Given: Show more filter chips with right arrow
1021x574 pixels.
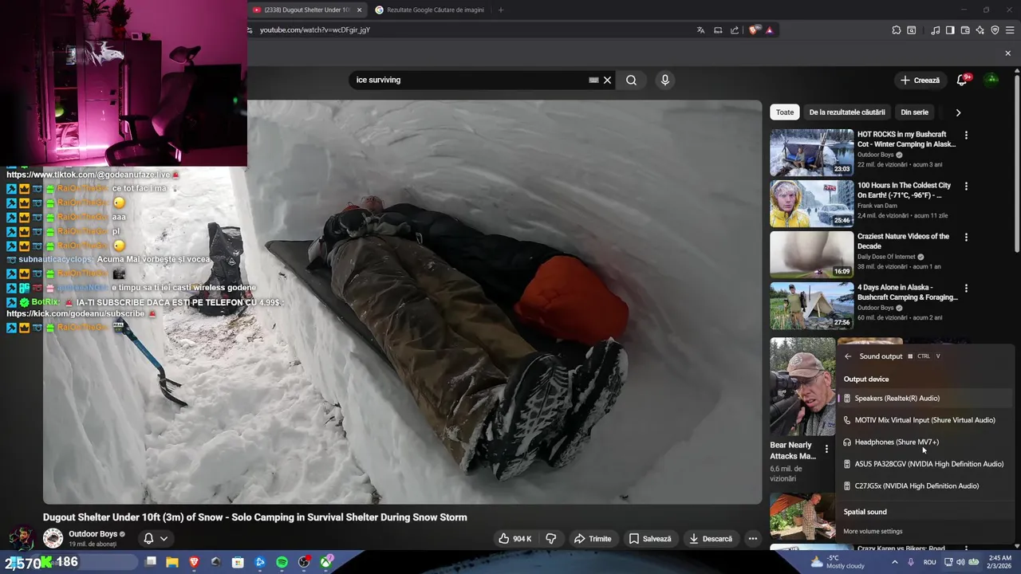Looking at the screenshot, I should click(958, 112).
